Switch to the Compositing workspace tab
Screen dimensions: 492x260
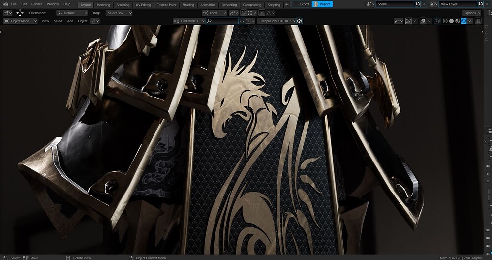[252, 5]
